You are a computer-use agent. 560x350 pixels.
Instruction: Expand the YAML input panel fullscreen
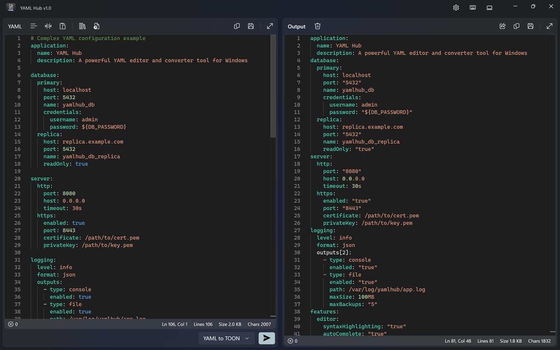(x=270, y=26)
